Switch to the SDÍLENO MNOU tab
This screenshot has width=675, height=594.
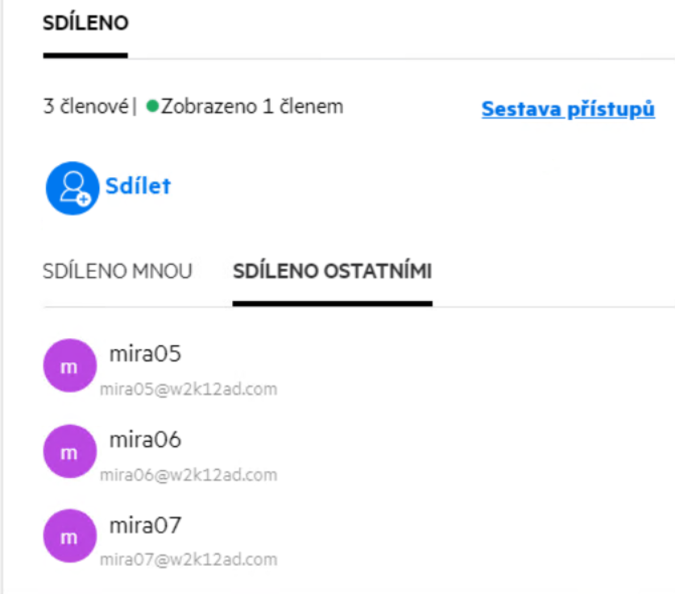click(118, 272)
